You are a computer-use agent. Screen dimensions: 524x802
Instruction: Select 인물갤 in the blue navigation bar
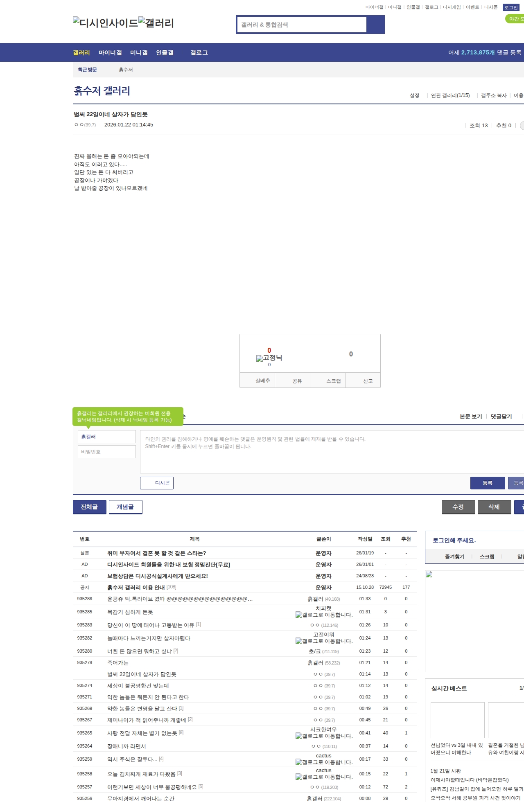[165, 53]
